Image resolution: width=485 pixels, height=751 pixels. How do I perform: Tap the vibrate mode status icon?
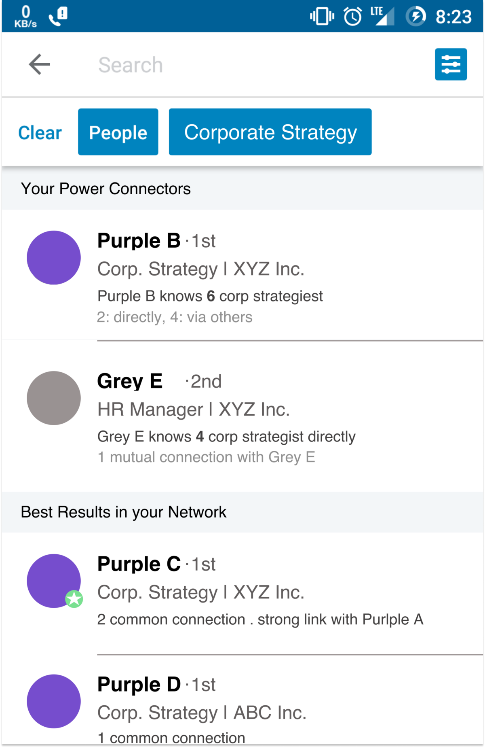(322, 17)
